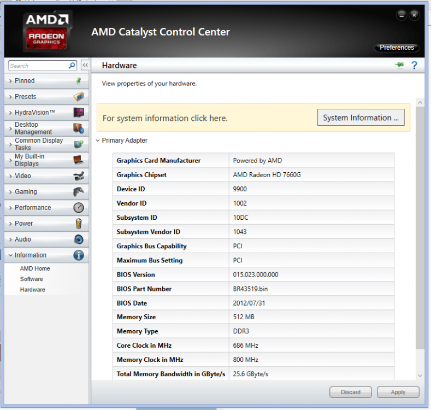Select the BIOS Date '2012/07/31'
The width and height of the screenshot is (431, 410).
coord(249,303)
